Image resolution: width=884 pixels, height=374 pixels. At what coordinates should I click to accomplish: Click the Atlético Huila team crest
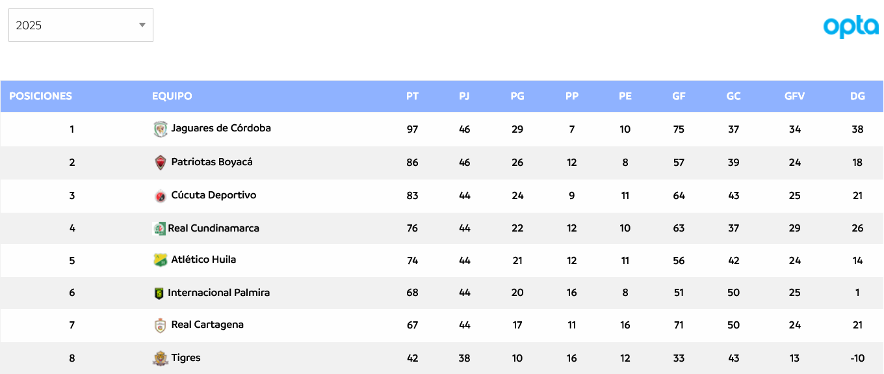click(161, 260)
